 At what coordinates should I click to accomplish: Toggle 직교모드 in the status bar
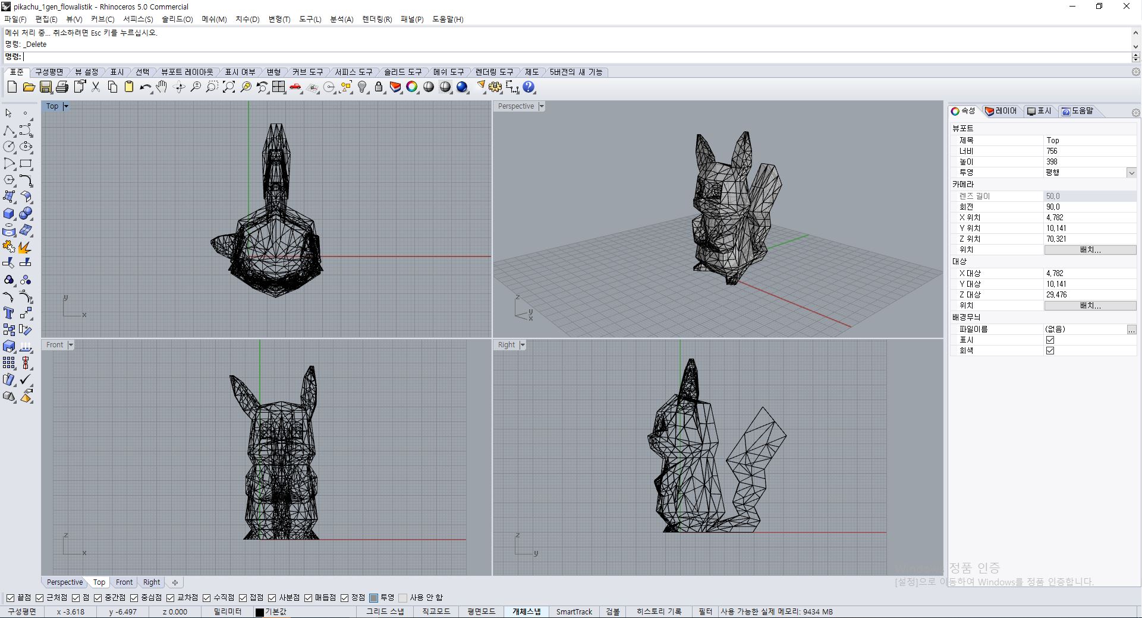coord(436,611)
